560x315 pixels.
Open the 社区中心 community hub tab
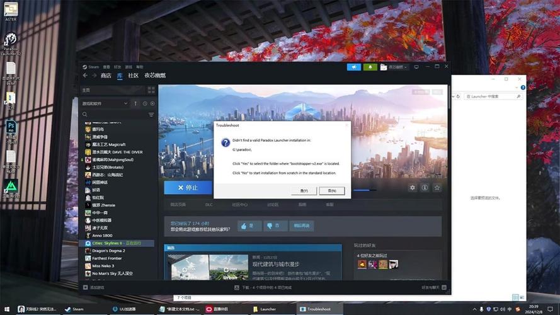click(x=239, y=205)
